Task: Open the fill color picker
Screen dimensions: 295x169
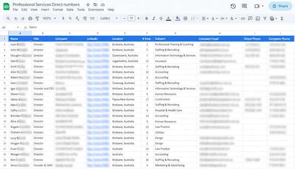Action: 177,18
